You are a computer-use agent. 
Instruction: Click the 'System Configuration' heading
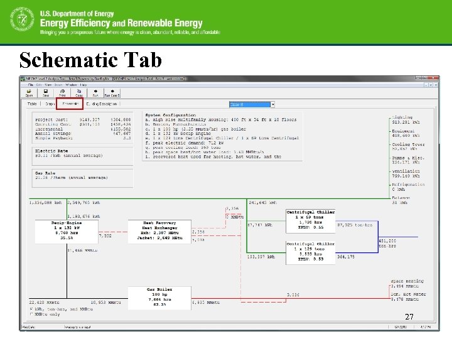[170, 115]
